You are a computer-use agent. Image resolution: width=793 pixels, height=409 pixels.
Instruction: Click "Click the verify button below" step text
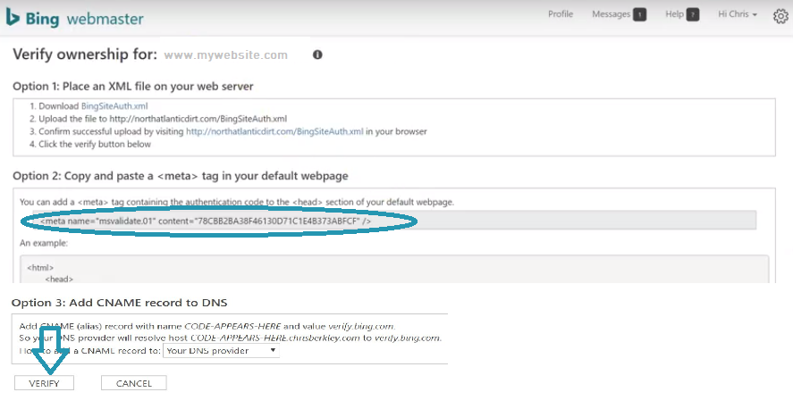pyautogui.click(x=95, y=144)
